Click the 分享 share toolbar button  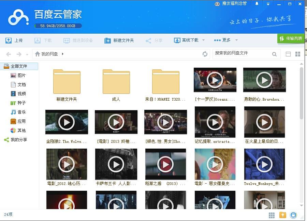[154, 40]
